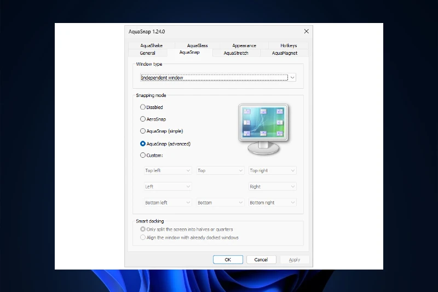438x292 pixels.
Task: Open the General tab
Action: point(147,53)
